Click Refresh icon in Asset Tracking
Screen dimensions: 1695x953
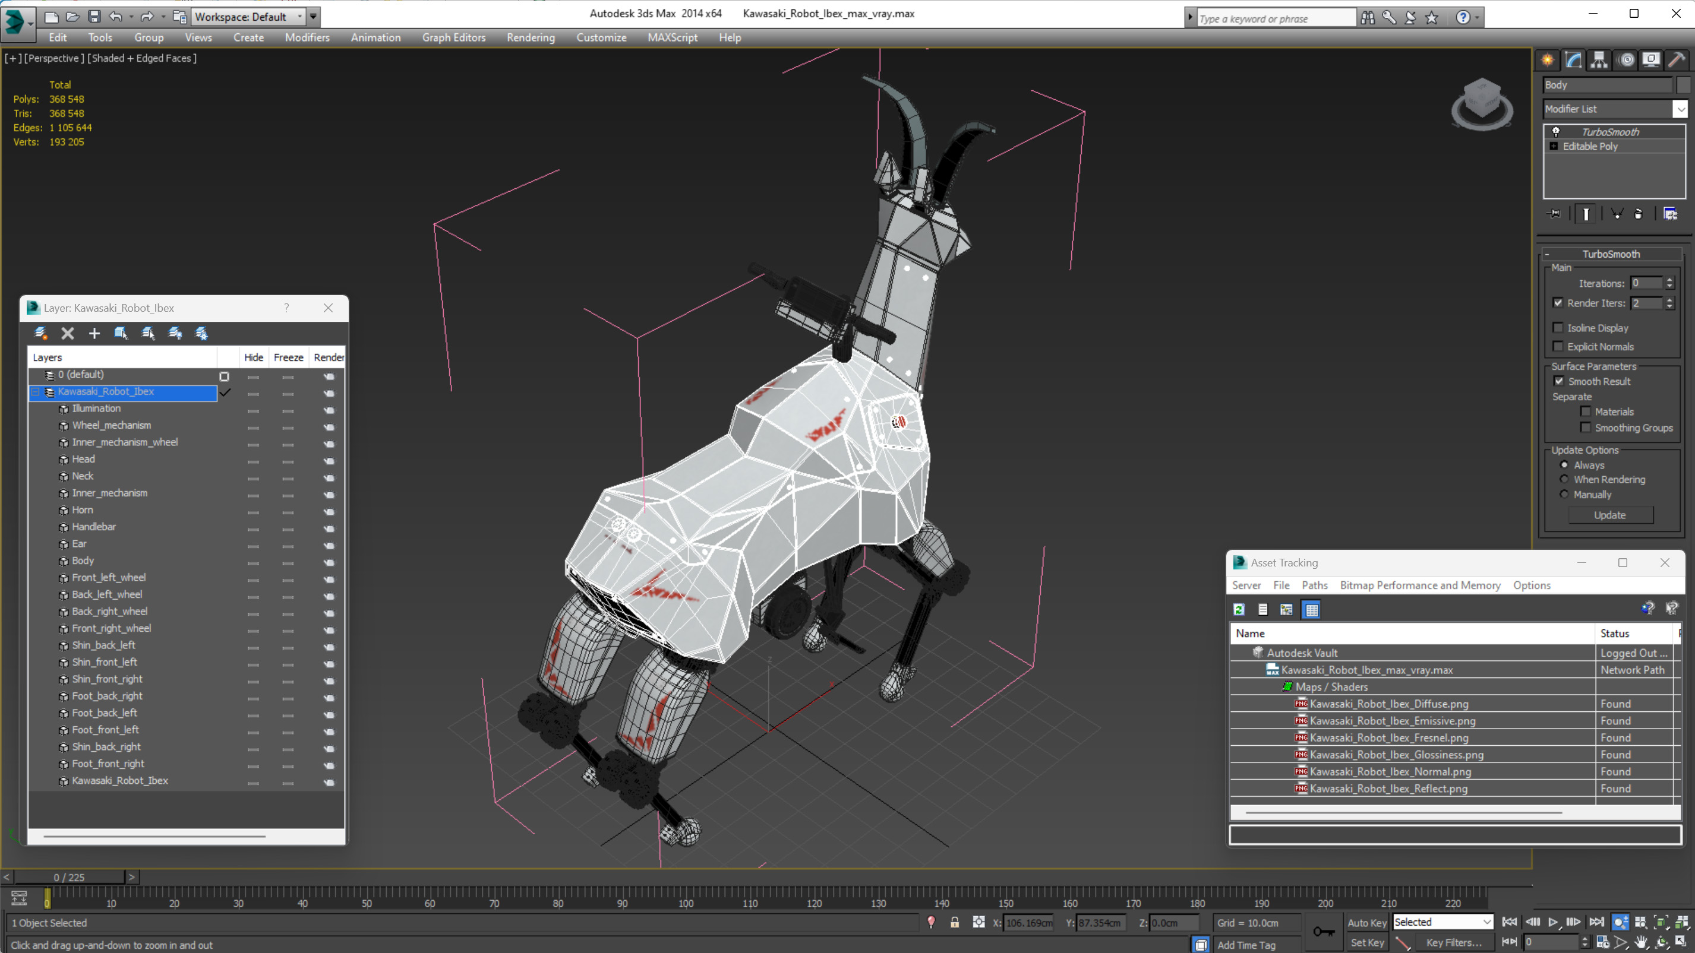[x=1239, y=610]
